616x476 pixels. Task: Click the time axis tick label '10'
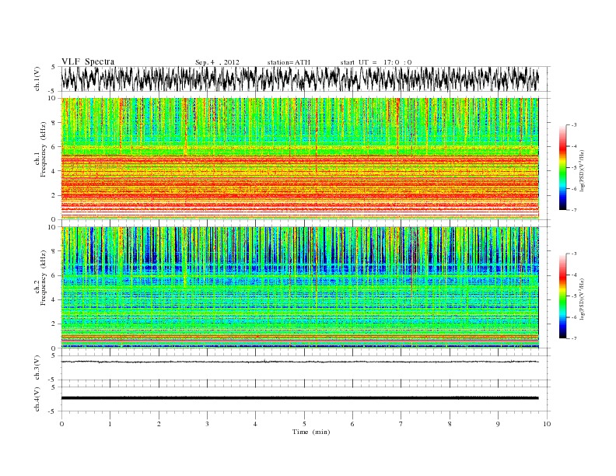click(x=547, y=424)
